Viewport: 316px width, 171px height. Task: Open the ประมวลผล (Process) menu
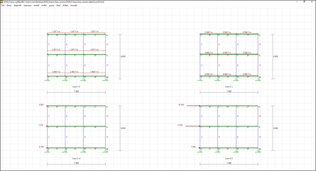click(28, 5)
